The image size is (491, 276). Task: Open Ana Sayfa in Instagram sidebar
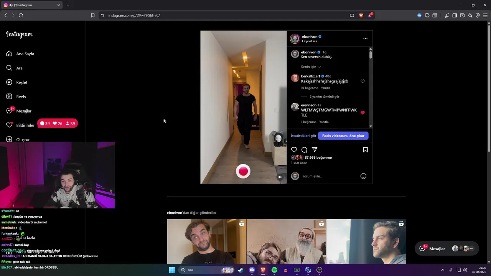[20, 54]
